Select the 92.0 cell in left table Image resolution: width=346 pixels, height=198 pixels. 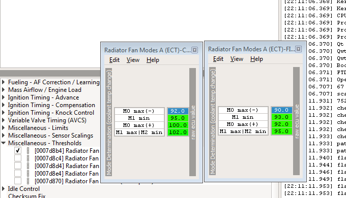click(178, 111)
